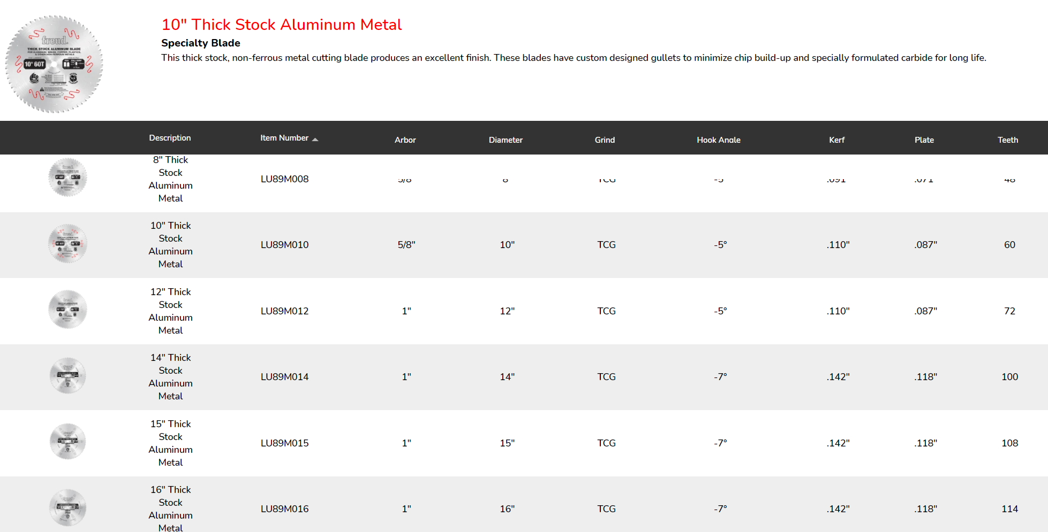
Task: Sort by the Grind column header
Action: 605,140
